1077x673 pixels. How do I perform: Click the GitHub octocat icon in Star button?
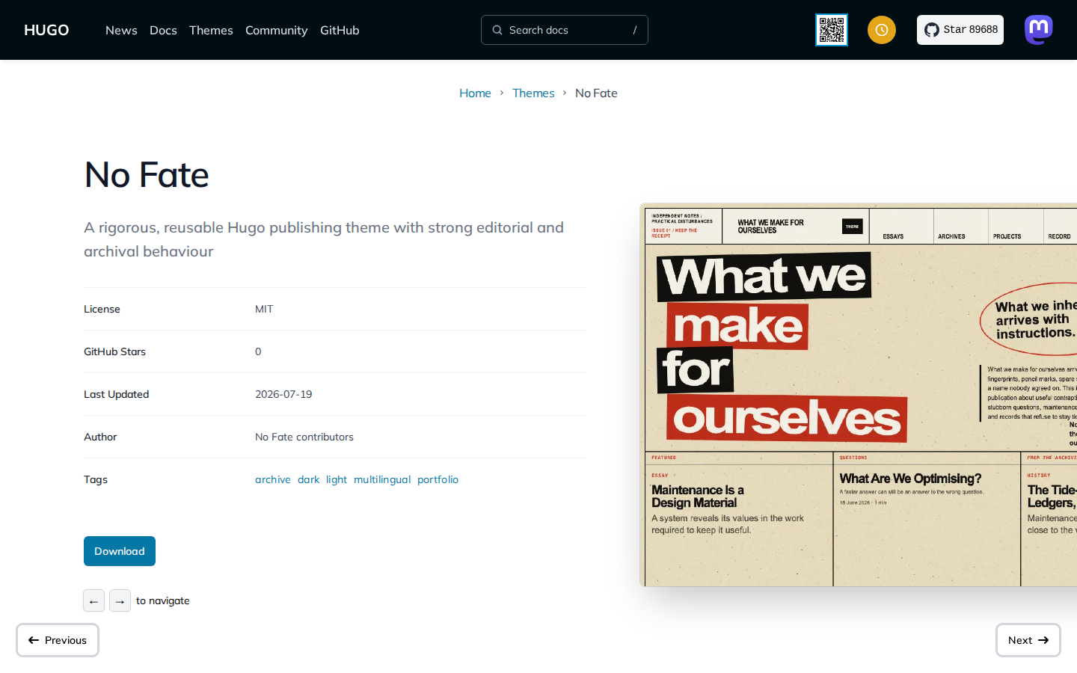tap(932, 30)
